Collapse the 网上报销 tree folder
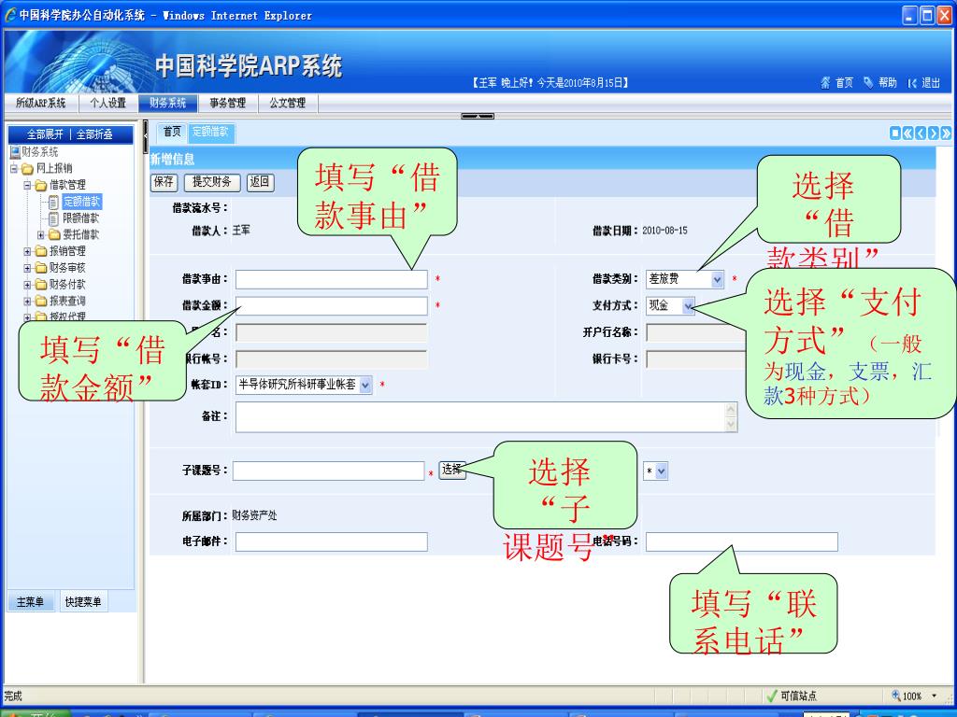 (x=14, y=168)
